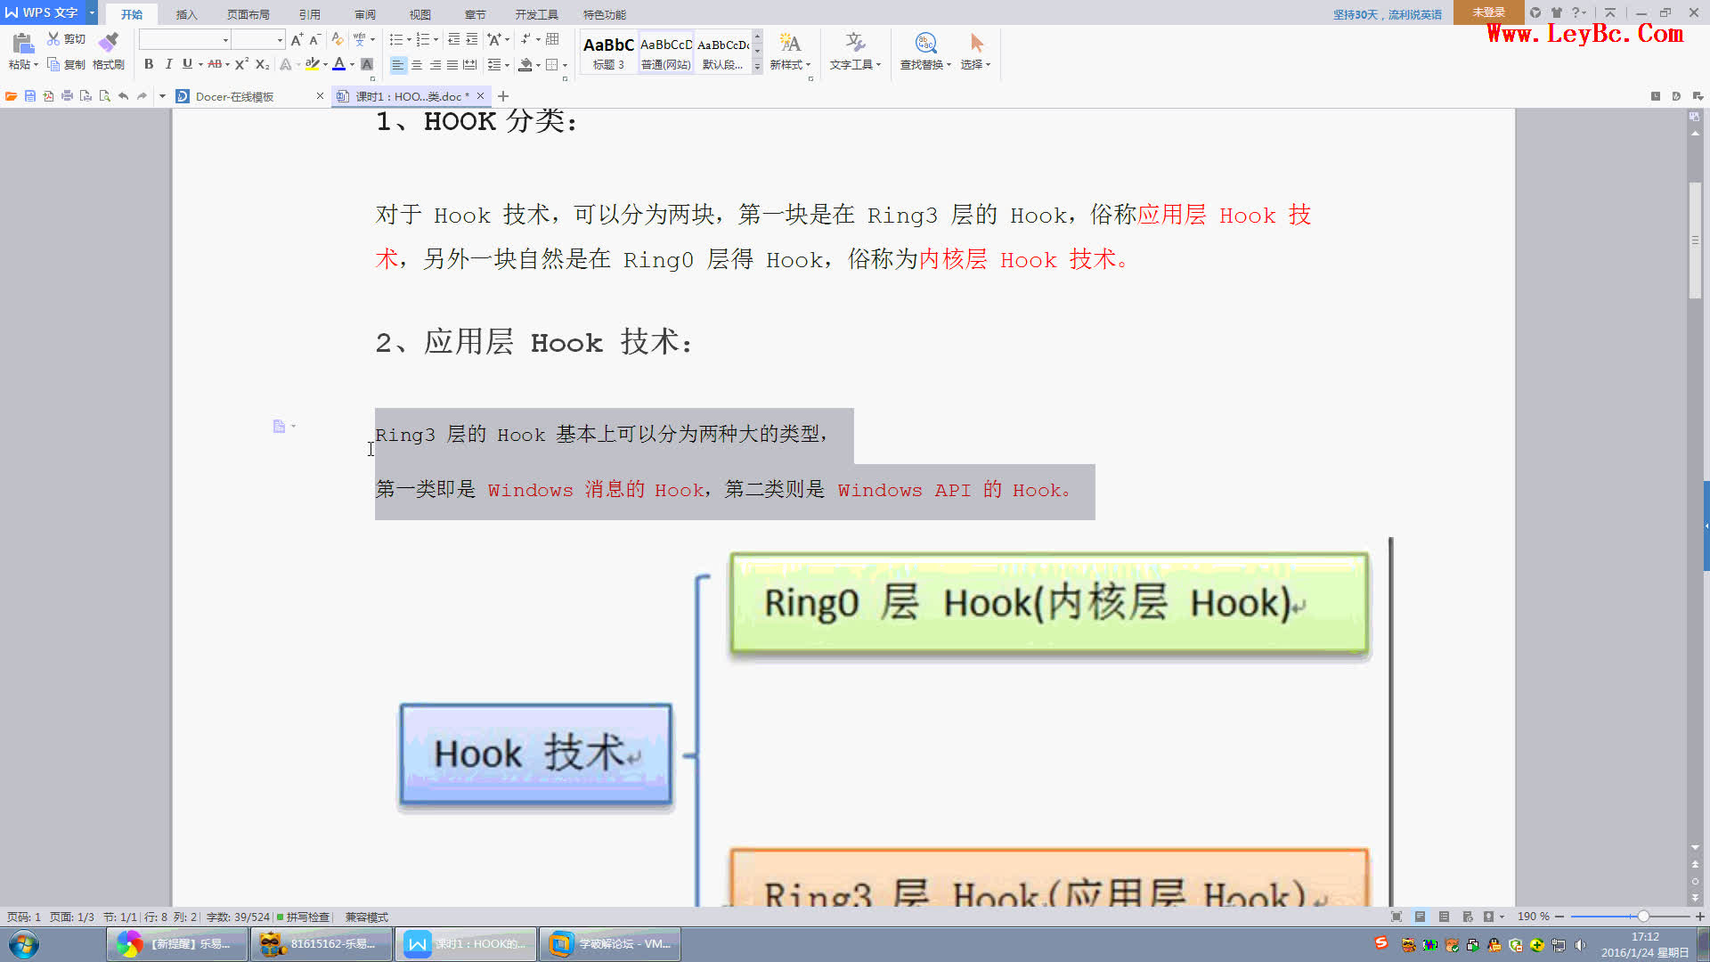Click the bulleted list icon
This screenshot has width=1710, height=962.
pyautogui.click(x=396, y=39)
